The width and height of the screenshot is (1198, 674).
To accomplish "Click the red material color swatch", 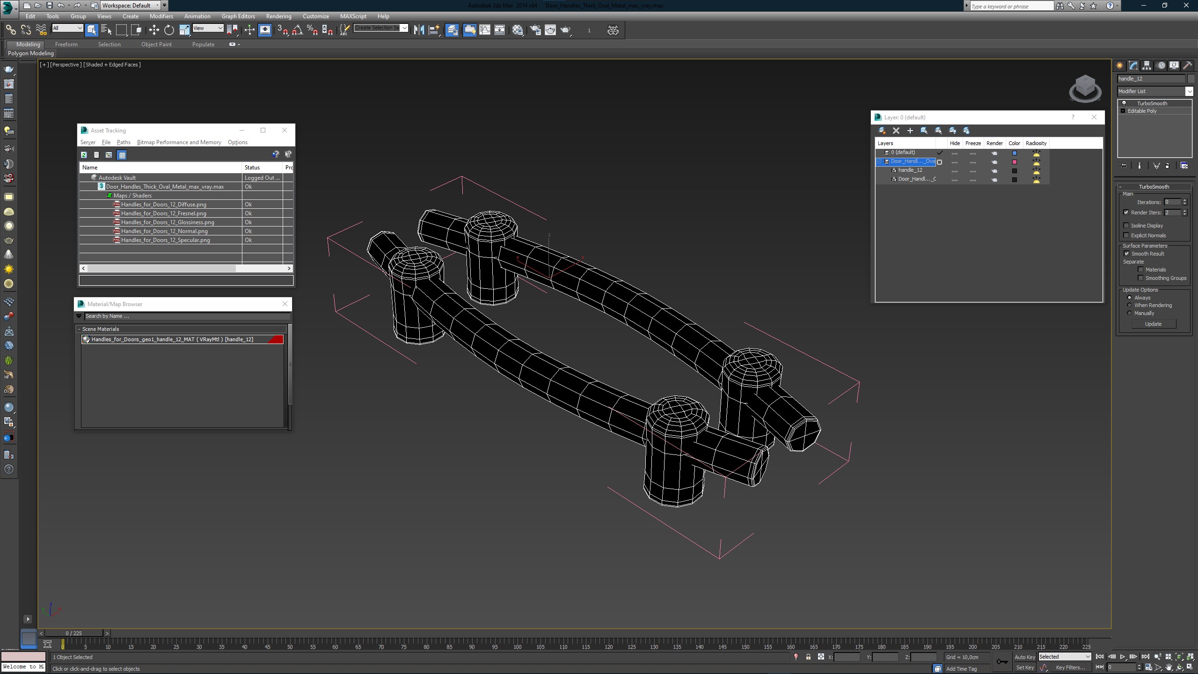I will [277, 339].
